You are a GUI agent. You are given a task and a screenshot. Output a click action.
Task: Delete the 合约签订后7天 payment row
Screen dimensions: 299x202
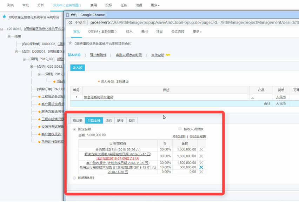201,149
